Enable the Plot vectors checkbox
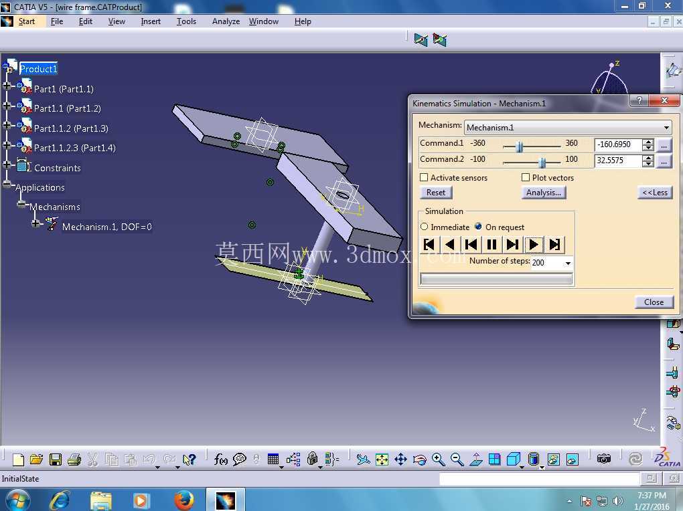The image size is (683, 511). [x=526, y=178]
